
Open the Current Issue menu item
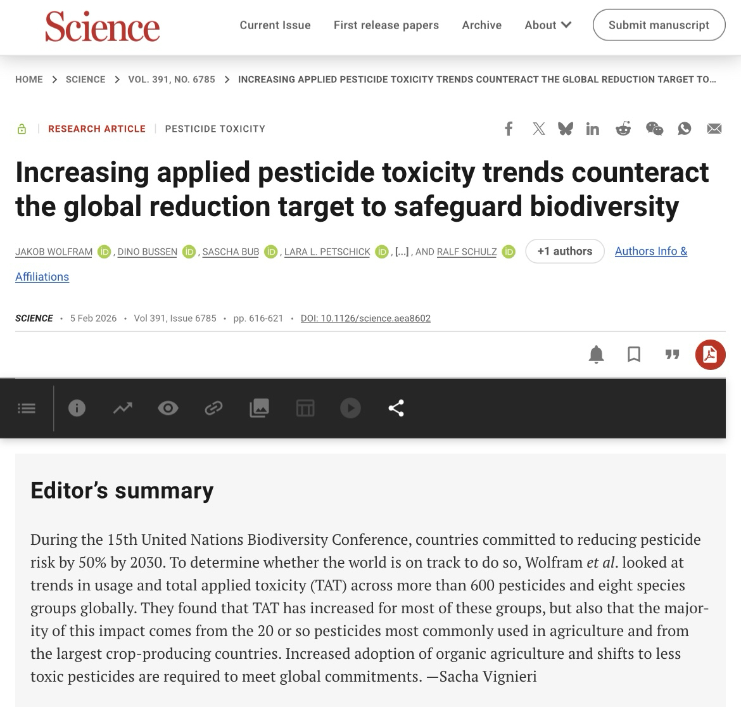coord(275,25)
